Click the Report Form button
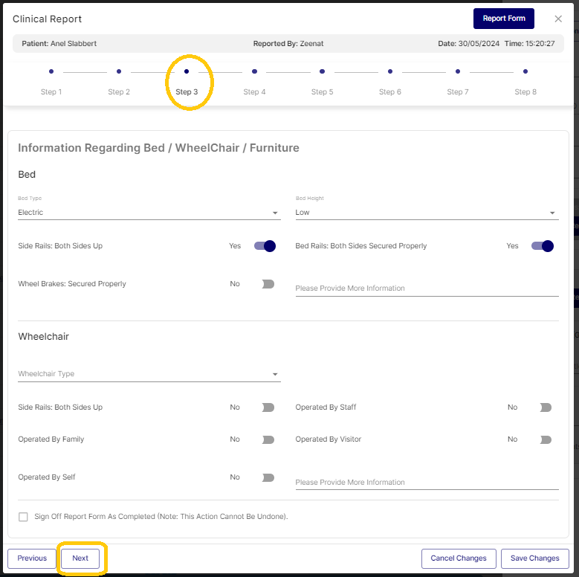 coord(503,19)
